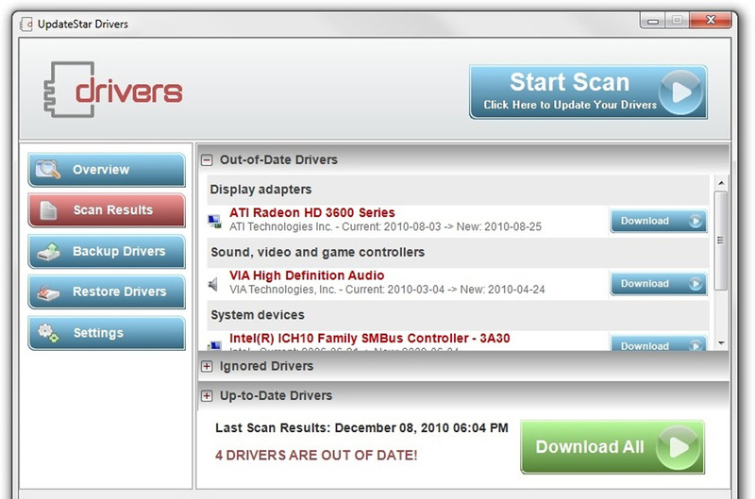
Task: Download the VIA High Definition Audio driver
Action: 658,284
